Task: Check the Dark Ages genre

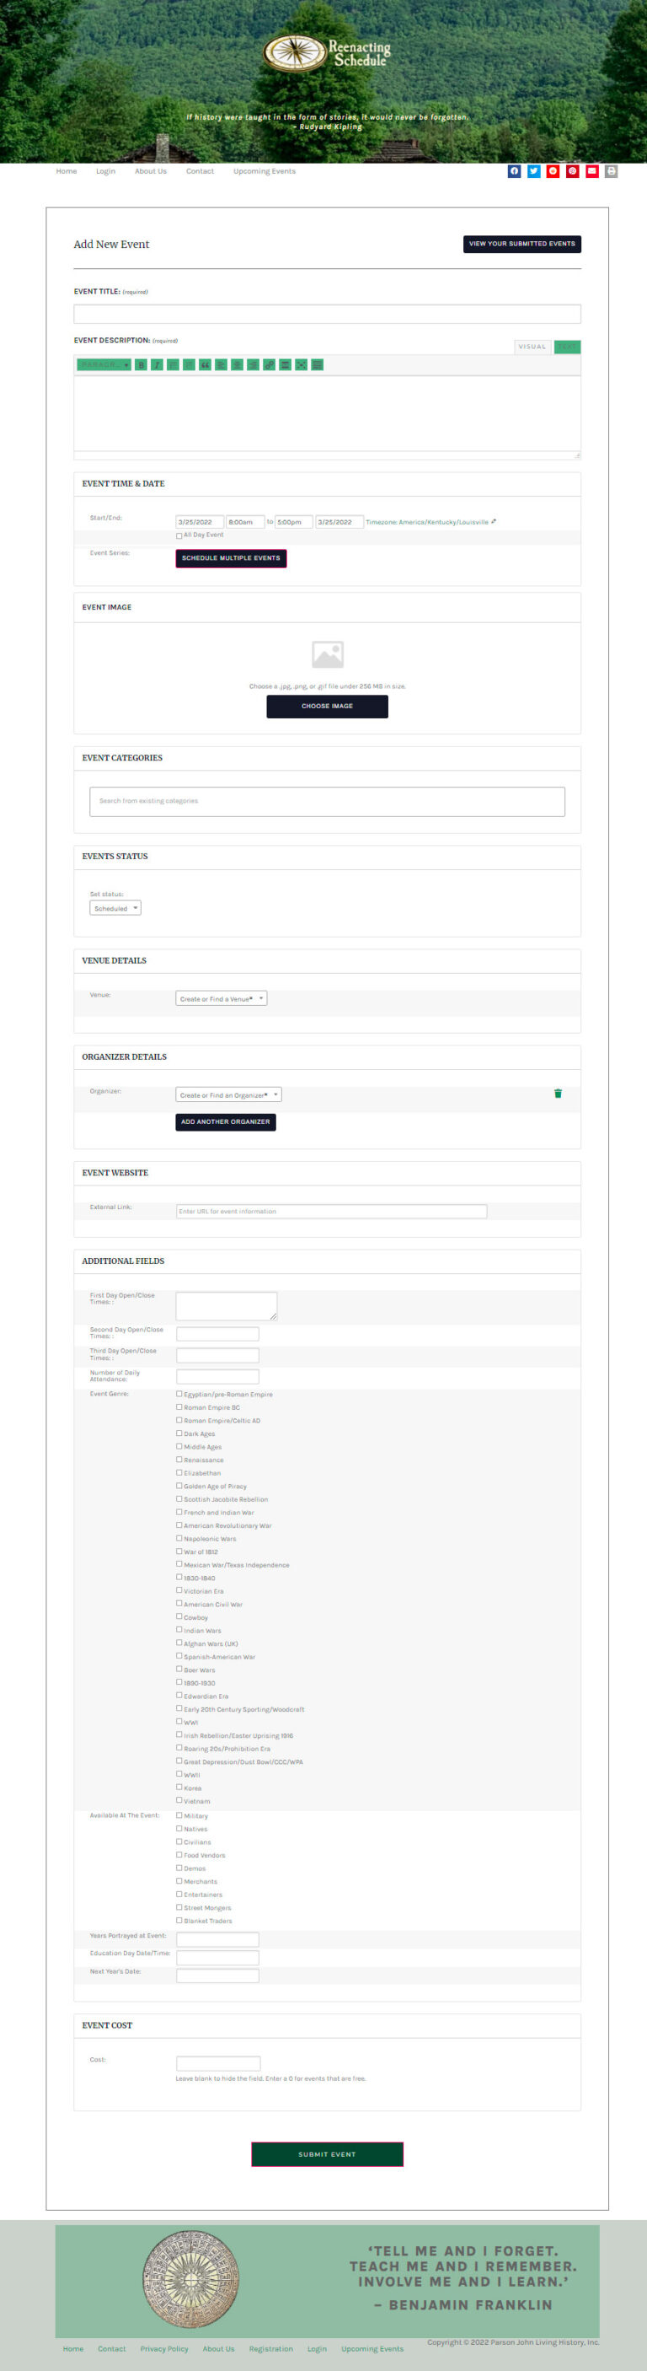Action: click(179, 1433)
